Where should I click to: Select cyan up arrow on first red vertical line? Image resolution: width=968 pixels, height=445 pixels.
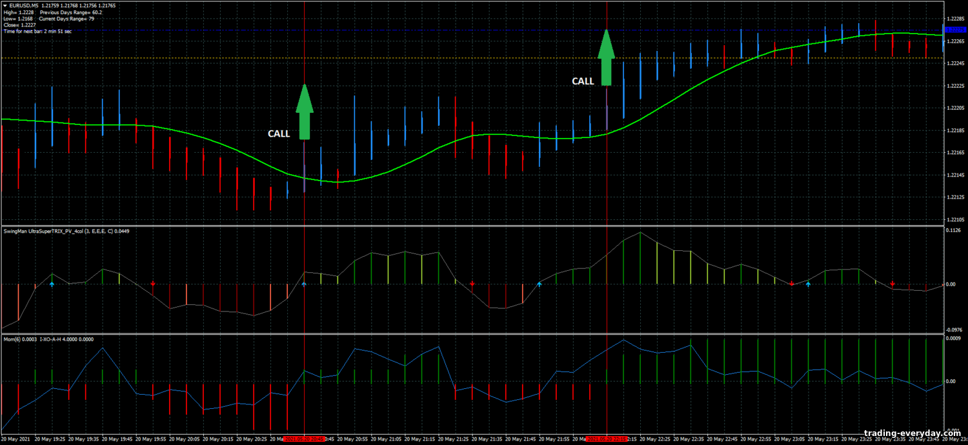click(305, 284)
